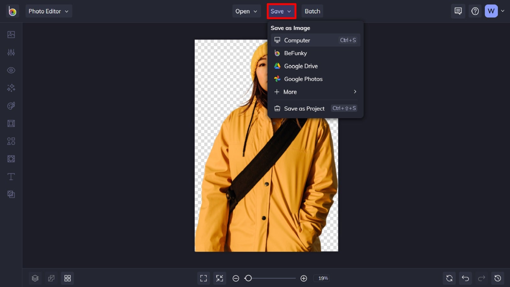The width and height of the screenshot is (510, 287).
Task: Select Google Drive from the Save menu
Action: click(x=301, y=66)
